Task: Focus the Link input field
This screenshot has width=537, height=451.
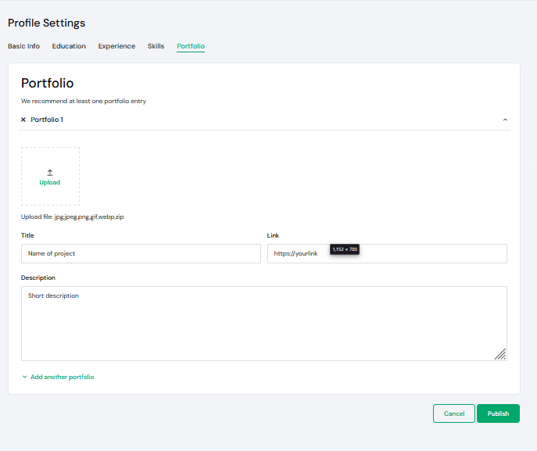Action: tap(387, 253)
